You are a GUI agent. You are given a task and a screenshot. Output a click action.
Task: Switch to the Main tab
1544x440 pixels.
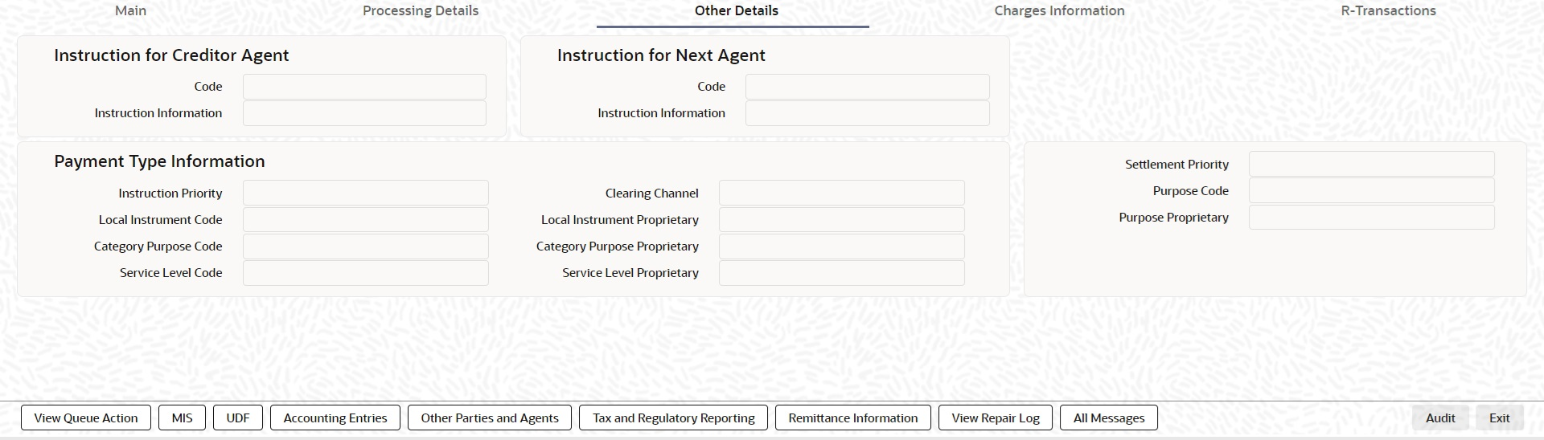pyautogui.click(x=130, y=11)
